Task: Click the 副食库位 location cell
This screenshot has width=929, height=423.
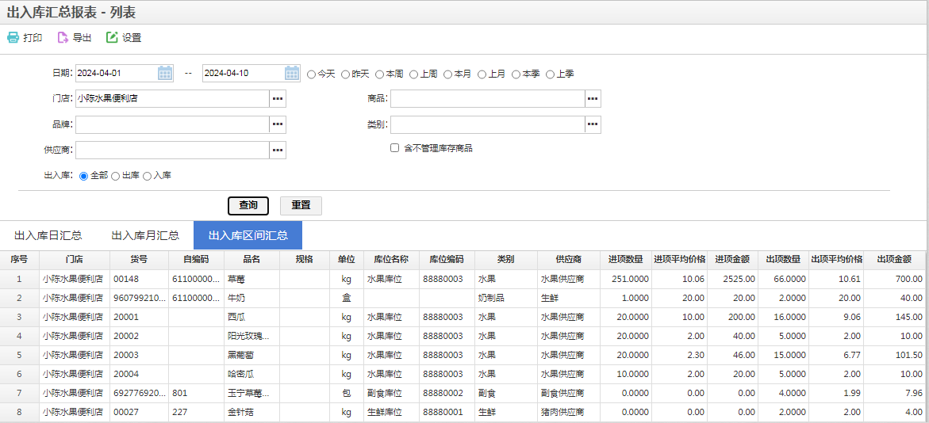Action: click(x=391, y=394)
